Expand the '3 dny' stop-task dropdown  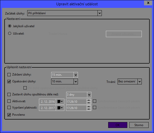click(89, 95)
